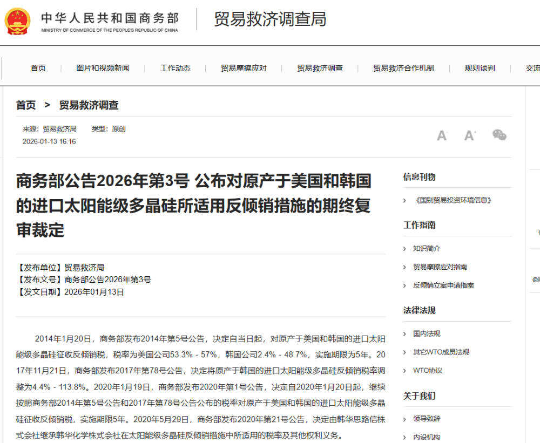The height and width of the screenshot is (443, 540).
Task: Click the arrow beside 《国别贸易投资环境信息》
Action: [x=404, y=200]
